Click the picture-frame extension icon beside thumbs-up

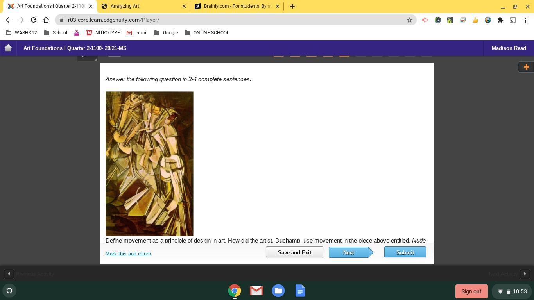pyautogui.click(x=463, y=20)
